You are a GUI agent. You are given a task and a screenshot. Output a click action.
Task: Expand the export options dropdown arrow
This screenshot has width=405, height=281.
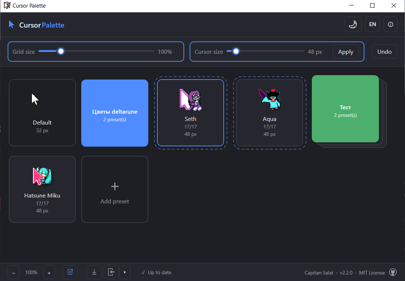point(125,272)
